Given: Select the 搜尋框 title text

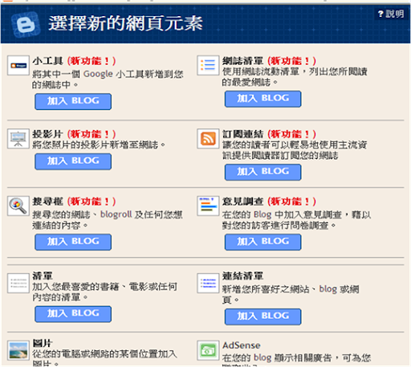Looking at the screenshot, I should tap(48, 202).
